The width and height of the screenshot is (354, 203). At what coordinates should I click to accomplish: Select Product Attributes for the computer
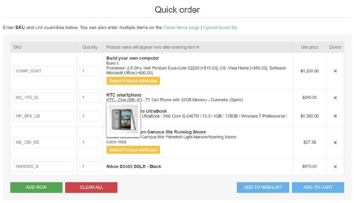pos(133,81)
